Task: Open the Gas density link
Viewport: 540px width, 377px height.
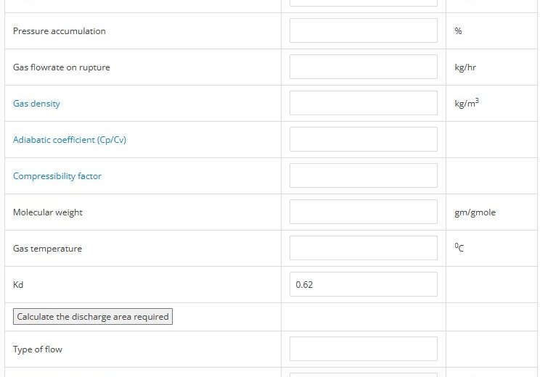Action: tap(36, 104)
